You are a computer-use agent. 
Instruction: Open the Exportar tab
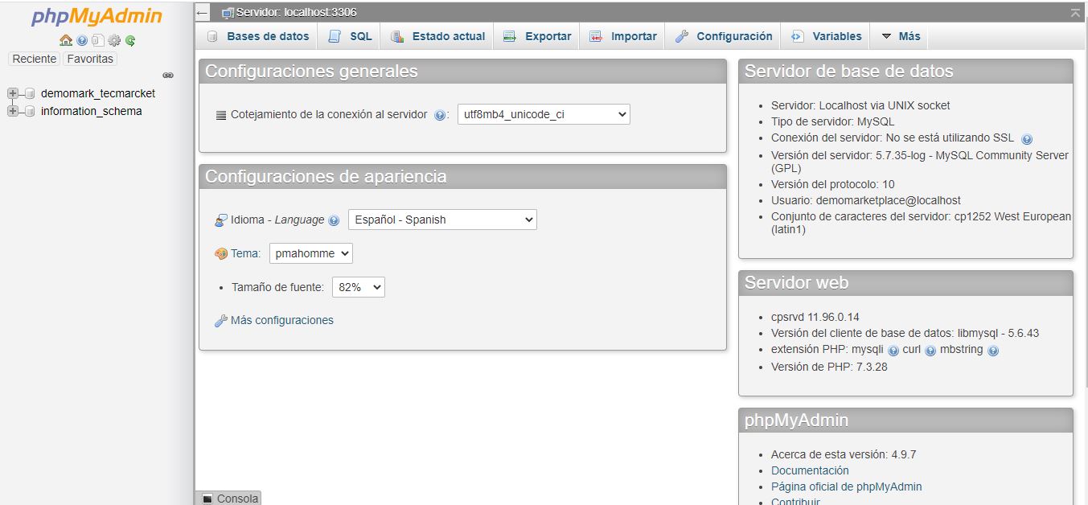pos(537,36)
